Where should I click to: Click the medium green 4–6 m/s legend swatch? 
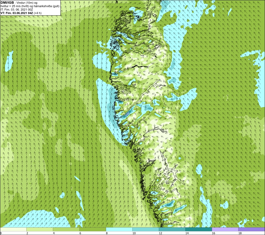point(66,229)
